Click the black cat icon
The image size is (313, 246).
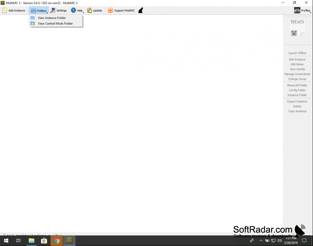[x=141, y=10]
